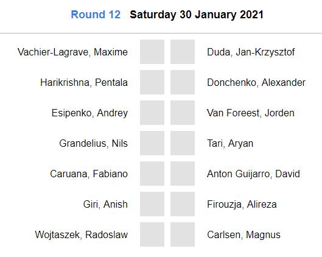Image resolution: width=322 pixels, height=257 pixels.
Task: Click Donchenko, Alexander name
Action: [256, 82]
